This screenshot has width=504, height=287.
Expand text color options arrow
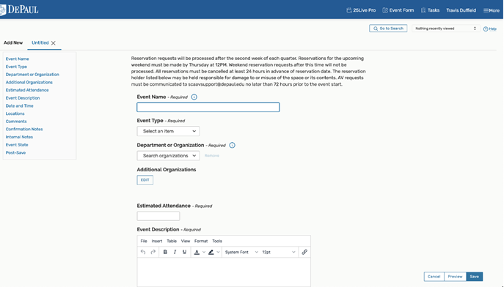(x=203, y=252)
